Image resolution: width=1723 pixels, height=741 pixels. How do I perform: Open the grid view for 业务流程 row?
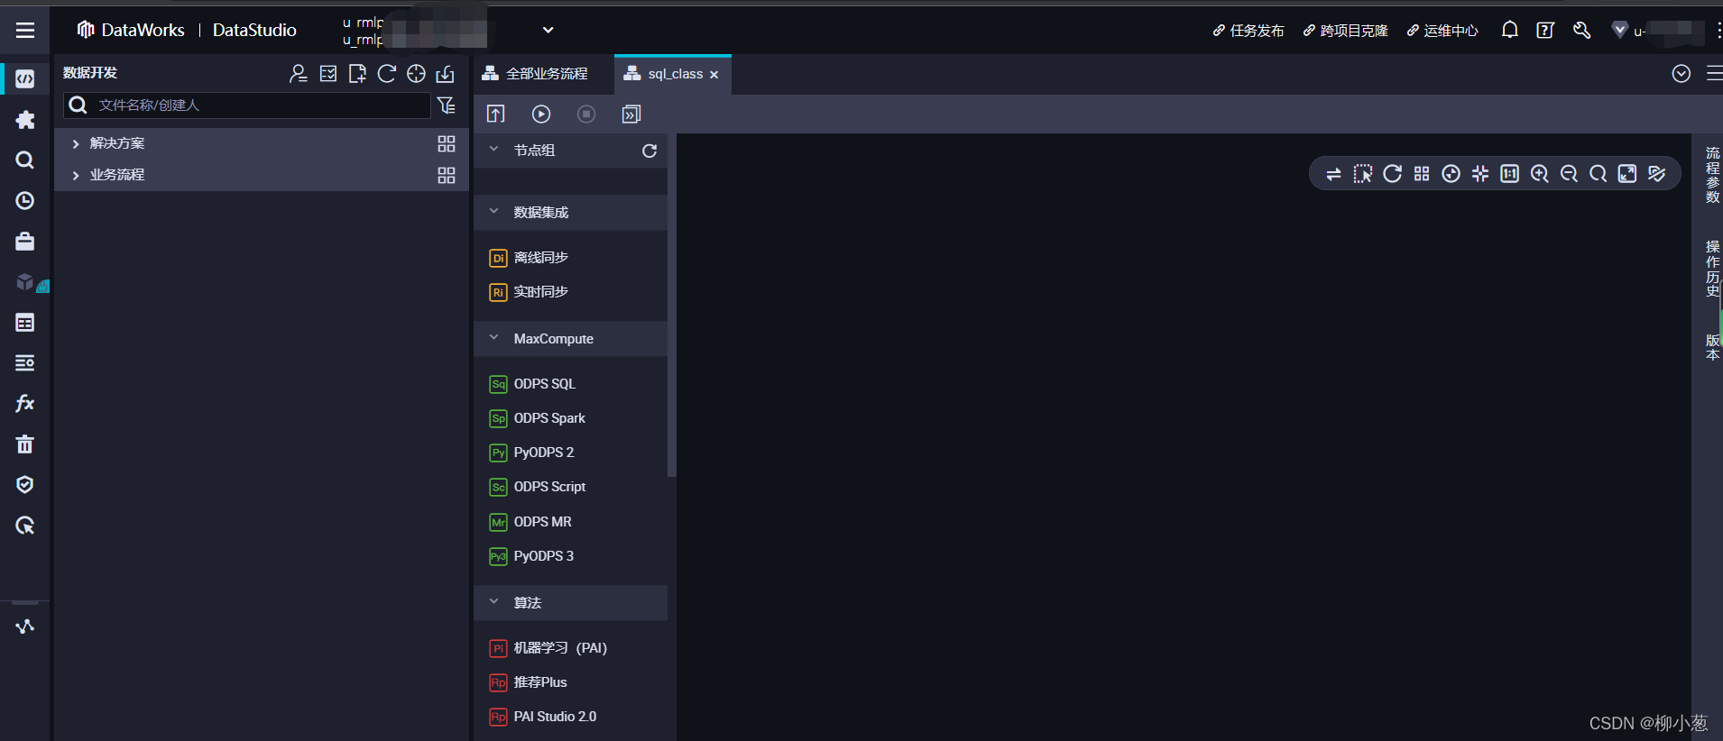447,175
